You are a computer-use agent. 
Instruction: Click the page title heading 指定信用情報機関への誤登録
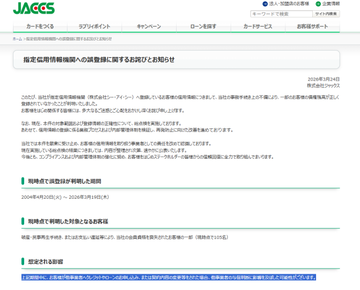click(98, 60)
